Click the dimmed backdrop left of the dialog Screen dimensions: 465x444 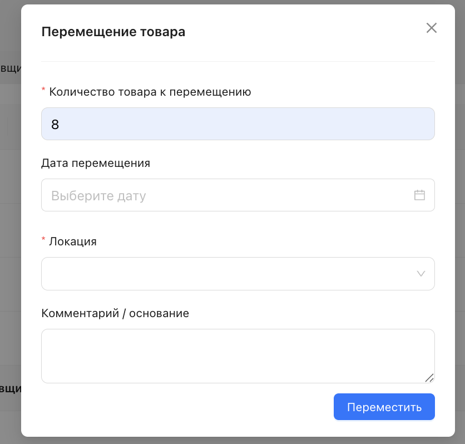click(x=10, y=223)
